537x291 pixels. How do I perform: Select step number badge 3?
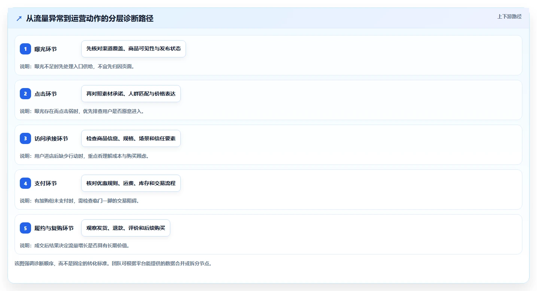click(25, 138)
